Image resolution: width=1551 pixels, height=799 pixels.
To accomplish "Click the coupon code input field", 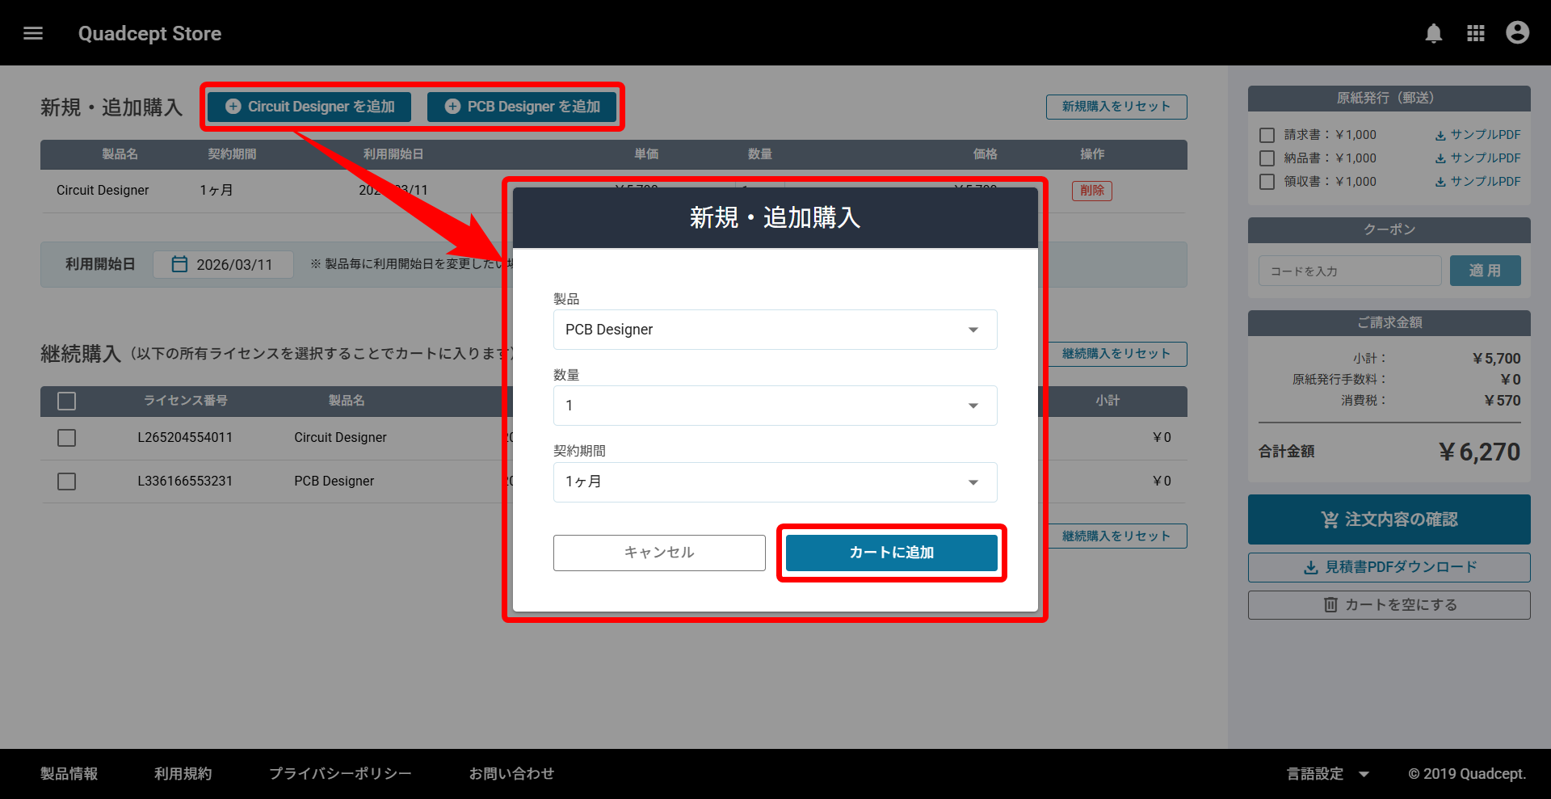I will tap(1349, 271).
